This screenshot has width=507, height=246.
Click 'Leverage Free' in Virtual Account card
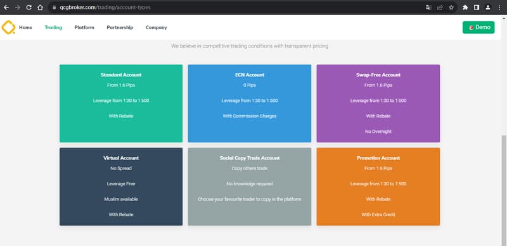[121, 183]
